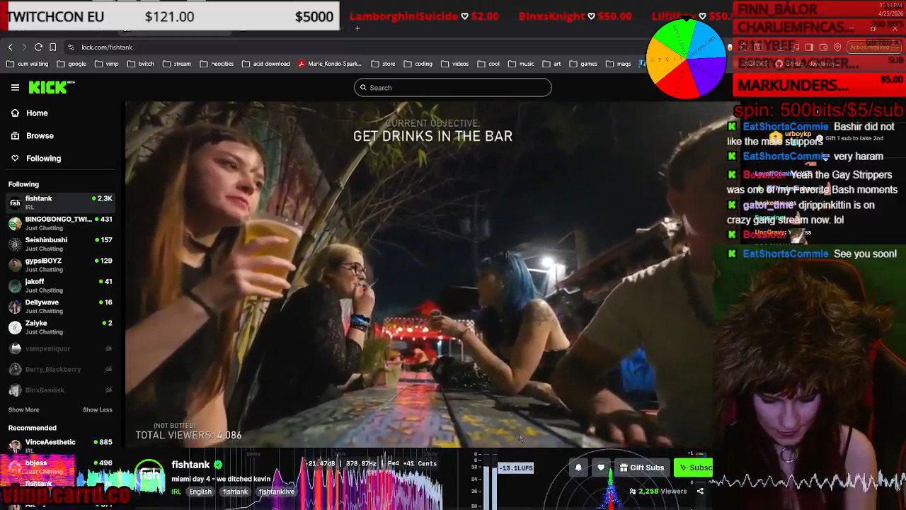Open the coding bookmarks folder
Screen dimensions: 906x510
[x=418, y=64]
